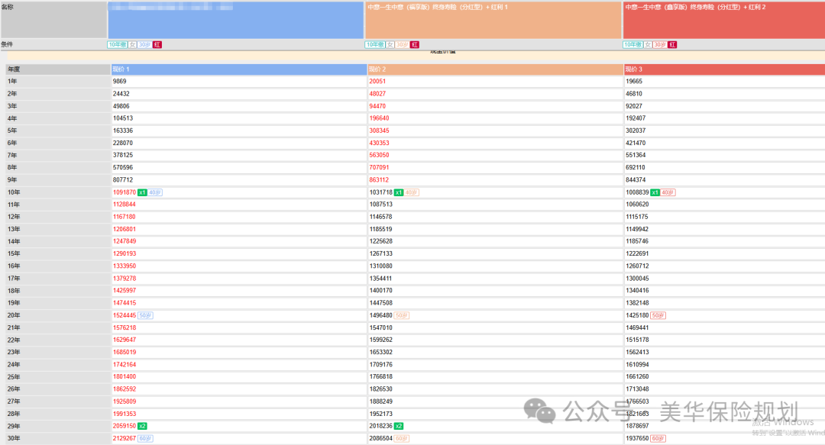Select the 现价 3 column header
Image resolution: width=825 pixels, height=445 pixels.
click(723, 69)
